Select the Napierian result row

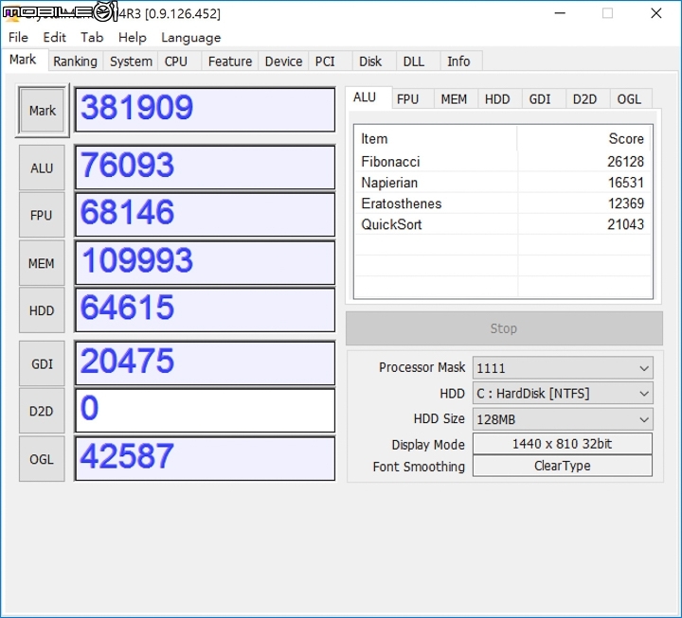click(x=502, y=183)
